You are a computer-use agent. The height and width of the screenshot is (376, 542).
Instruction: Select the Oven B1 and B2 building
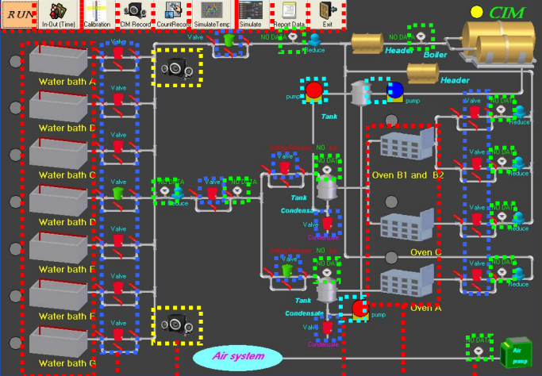pos(407,144)
